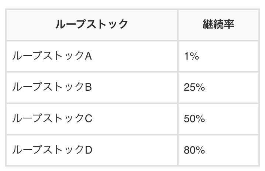Click the 率 character in 継続率 header

(229, 24)
